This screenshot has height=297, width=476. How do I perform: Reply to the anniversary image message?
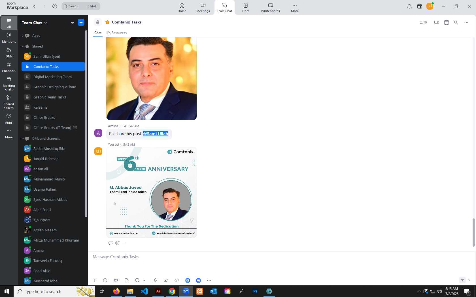point(110,243)
